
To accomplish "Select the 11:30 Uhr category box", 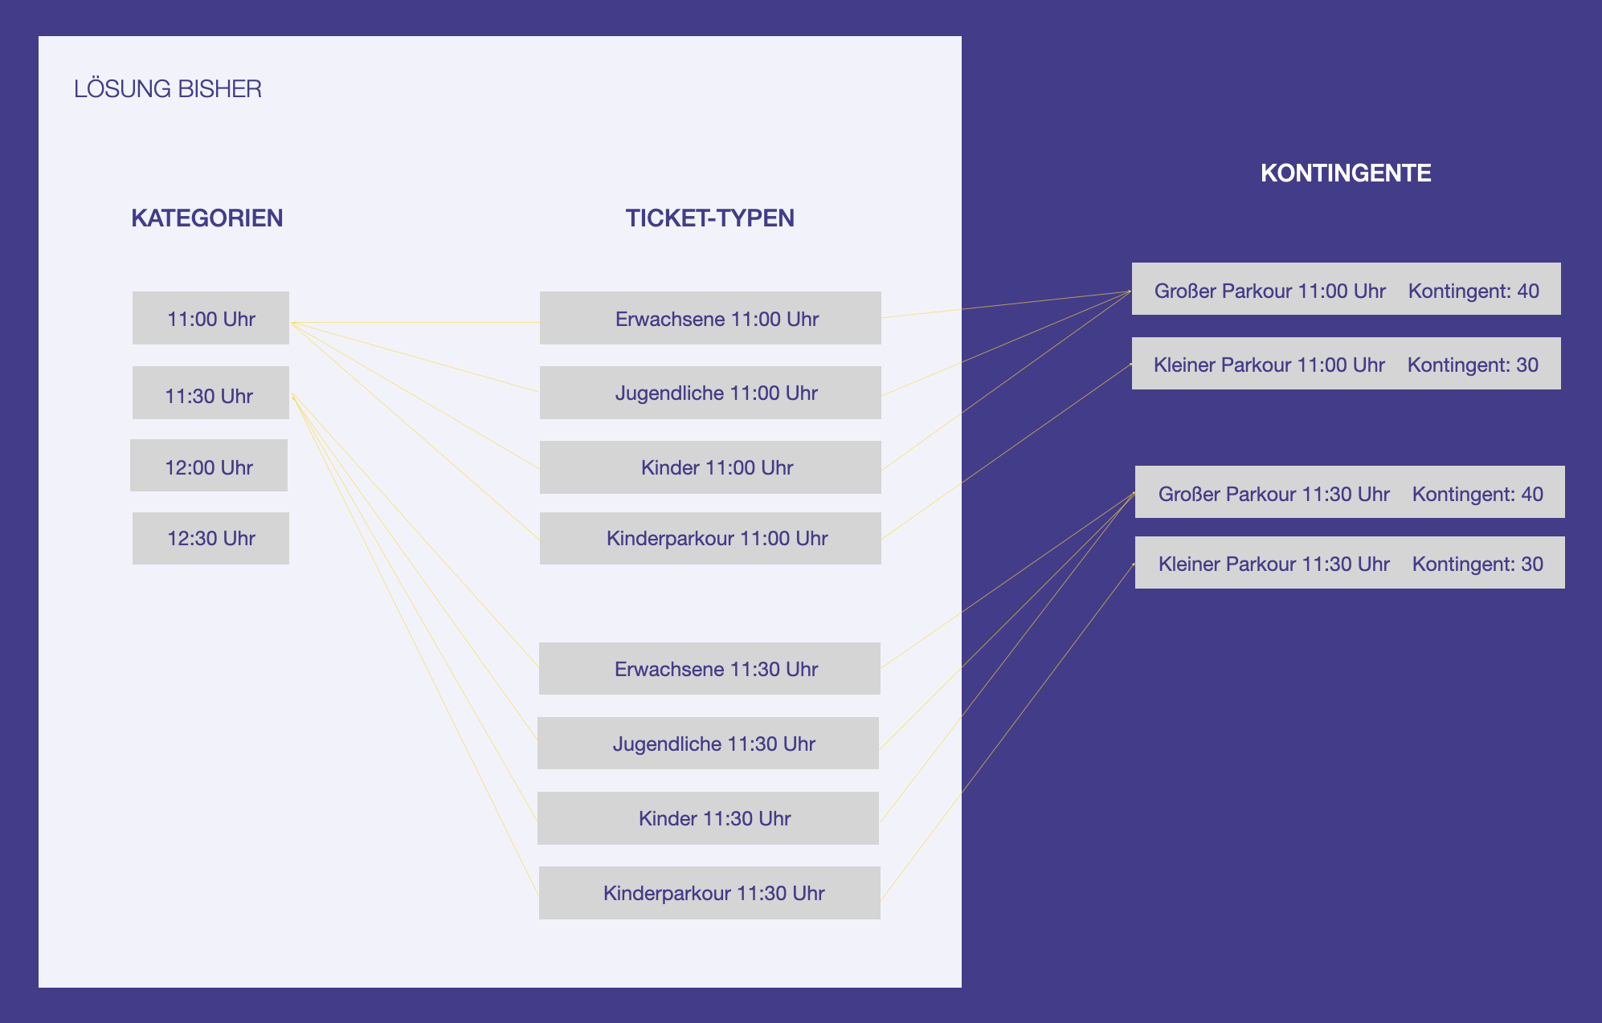I will (x=210, y=393).
